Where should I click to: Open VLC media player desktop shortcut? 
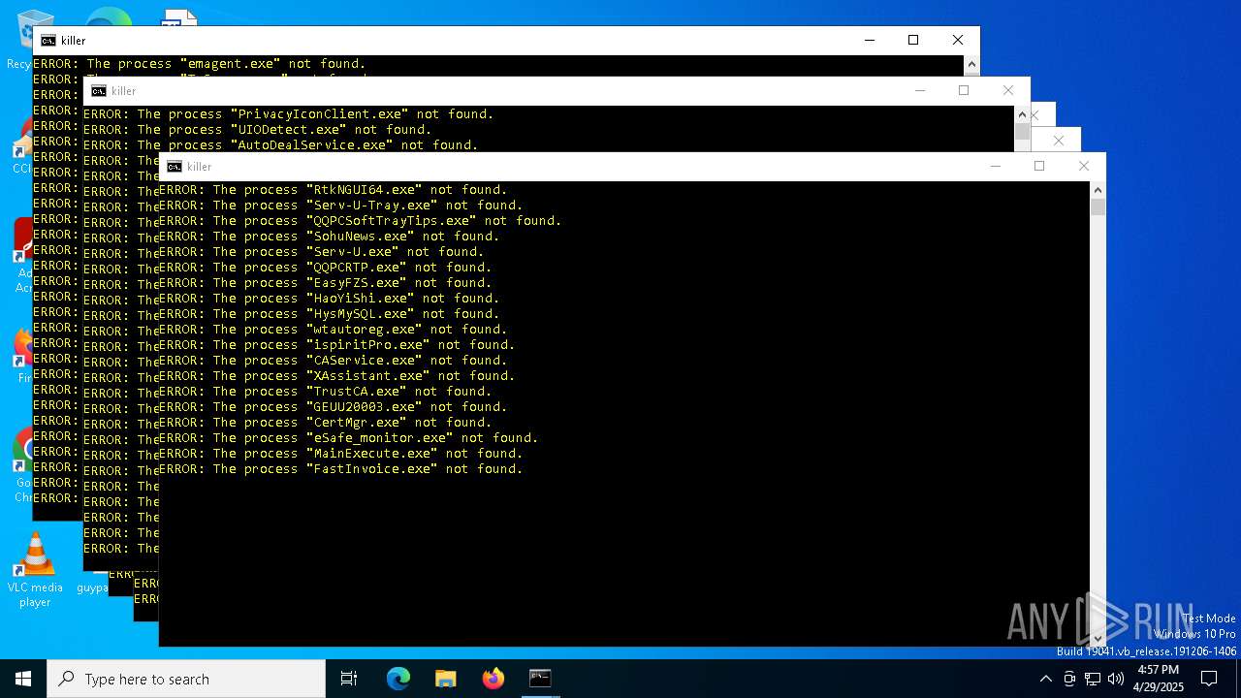[x=35, y=570]
